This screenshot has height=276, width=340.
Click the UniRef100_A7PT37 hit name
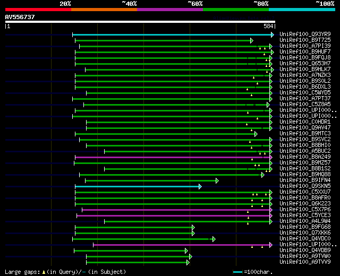(305, 99)
